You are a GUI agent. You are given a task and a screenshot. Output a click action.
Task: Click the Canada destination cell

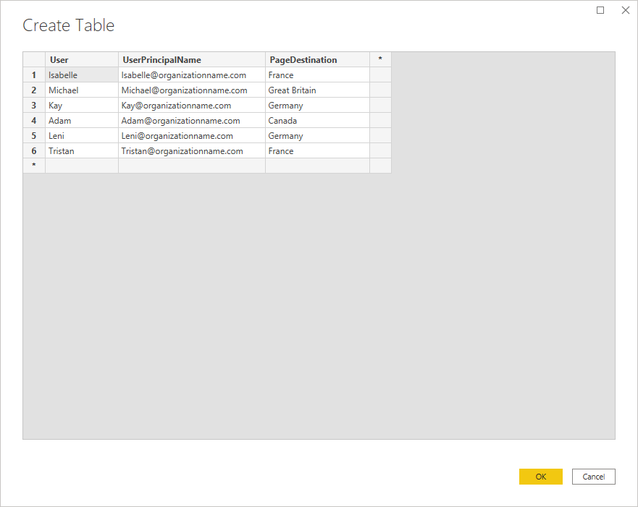(x=317, y=121)
